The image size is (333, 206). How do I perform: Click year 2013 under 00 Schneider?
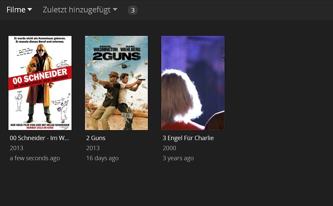point(16,148)
